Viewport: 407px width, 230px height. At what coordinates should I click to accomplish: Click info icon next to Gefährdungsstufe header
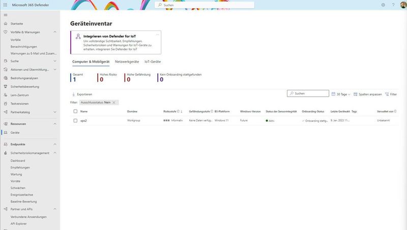(x=212, y=111)
